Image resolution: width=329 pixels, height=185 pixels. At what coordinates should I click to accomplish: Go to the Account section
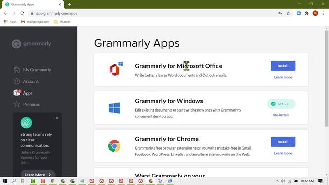pyautogui.click(x=26, y=81)
